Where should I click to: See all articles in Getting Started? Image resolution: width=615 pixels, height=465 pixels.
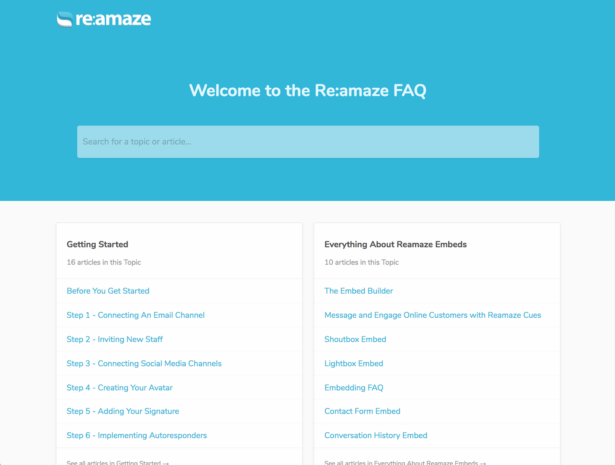click(118, 463)
